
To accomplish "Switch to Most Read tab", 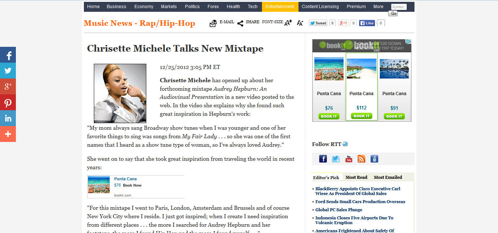I will [x=357, y=177].
